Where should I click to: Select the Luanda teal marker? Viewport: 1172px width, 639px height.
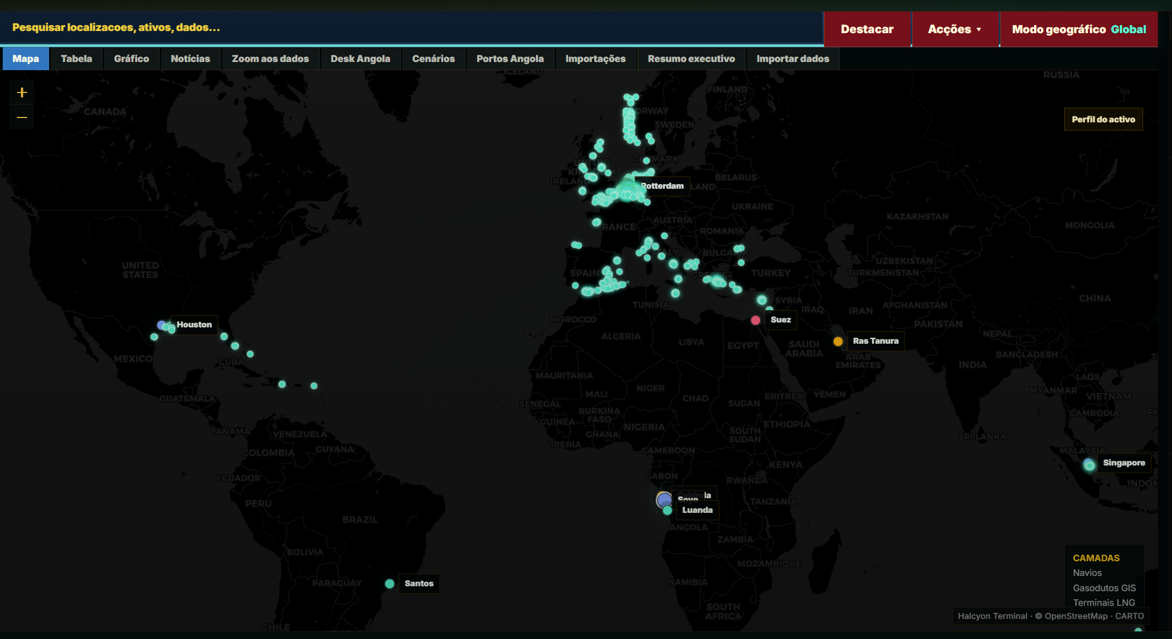click(x=667, y=510)
